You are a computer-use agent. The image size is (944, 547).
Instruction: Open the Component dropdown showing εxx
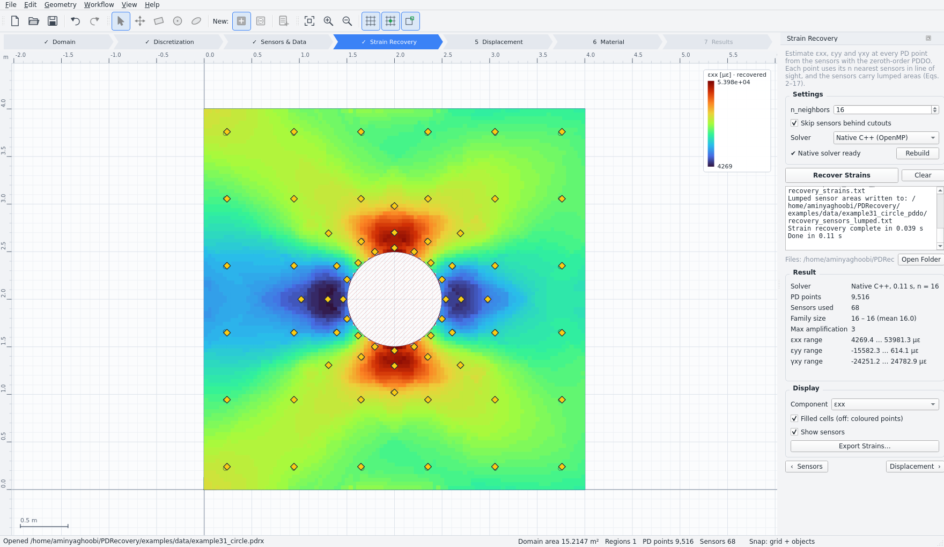point(885,404)
